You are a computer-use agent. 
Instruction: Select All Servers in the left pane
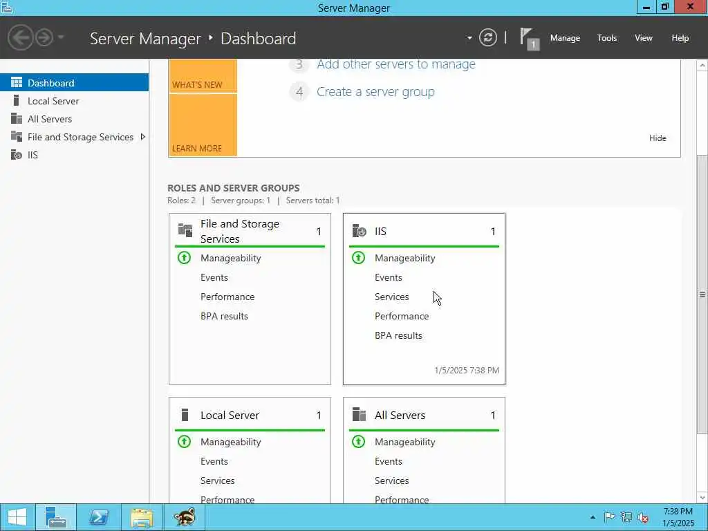pos(74,119)
